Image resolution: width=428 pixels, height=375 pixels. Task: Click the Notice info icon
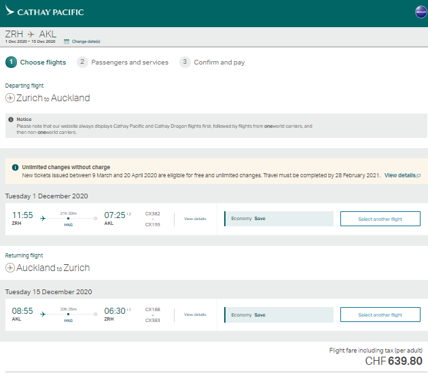coord(11,120)
